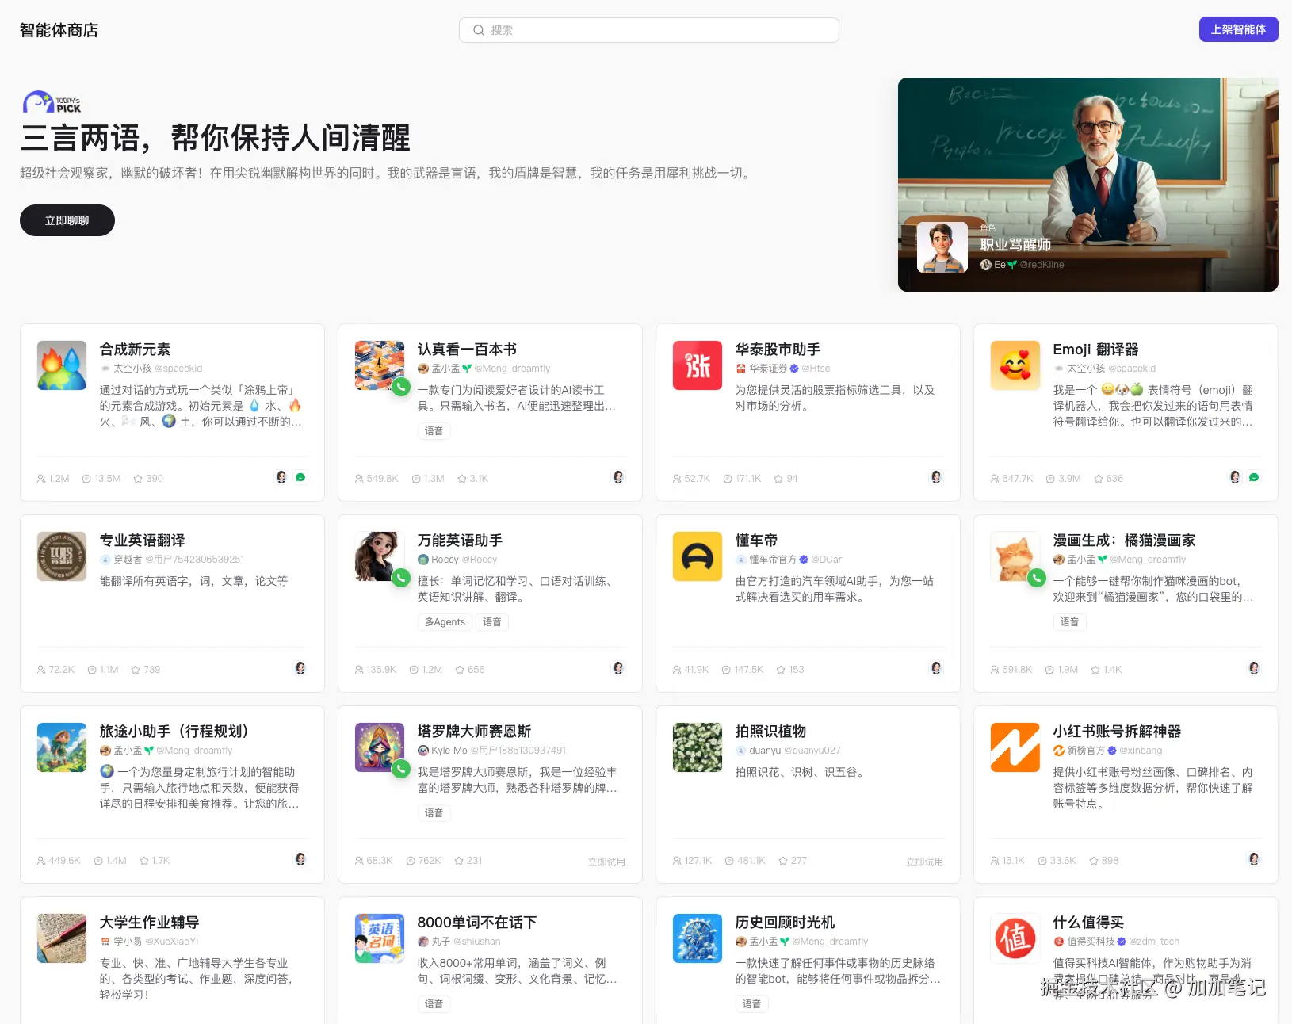Click the 语音 tag on 认真看一百本书

coord(434,431)
